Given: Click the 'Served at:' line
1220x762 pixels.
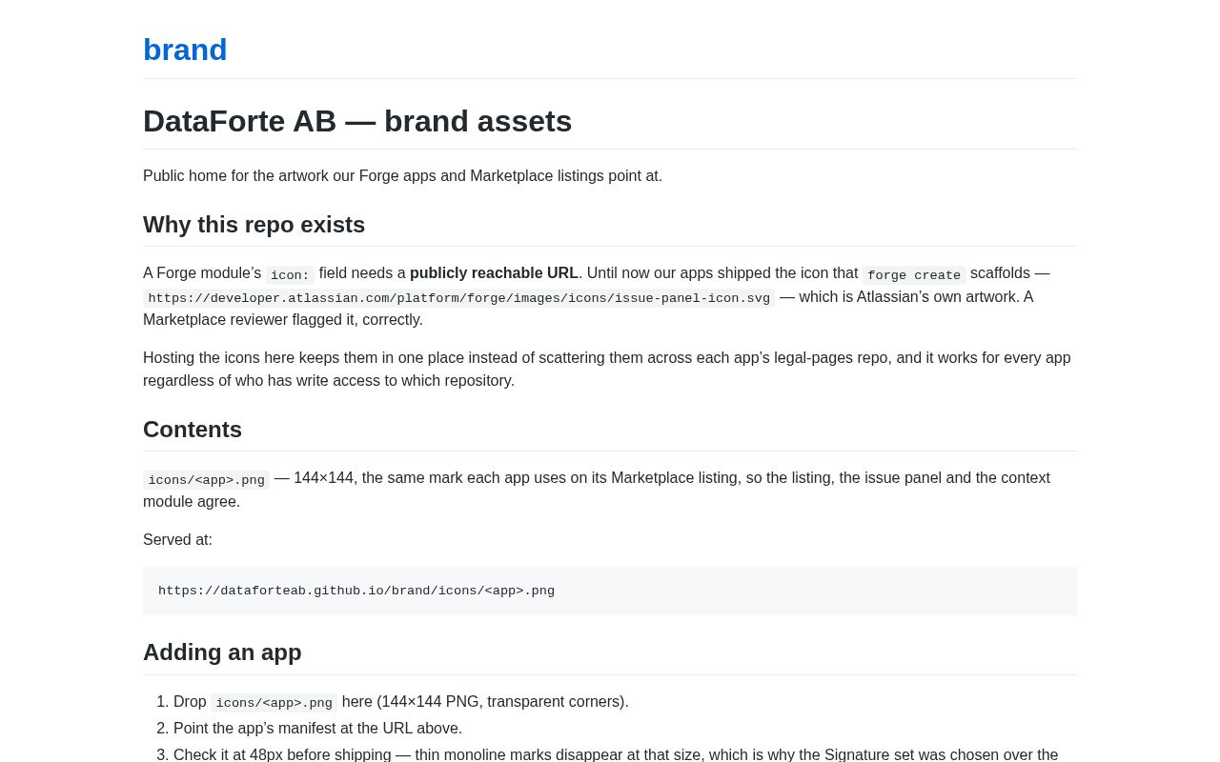Looking at the screenshot, I should coord(177,540).
